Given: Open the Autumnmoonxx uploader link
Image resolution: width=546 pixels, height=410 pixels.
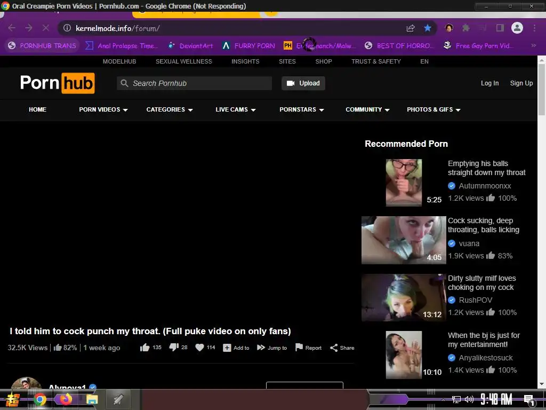Looking at the screenshot, I should pyautogui.click(x=485, y=186).
